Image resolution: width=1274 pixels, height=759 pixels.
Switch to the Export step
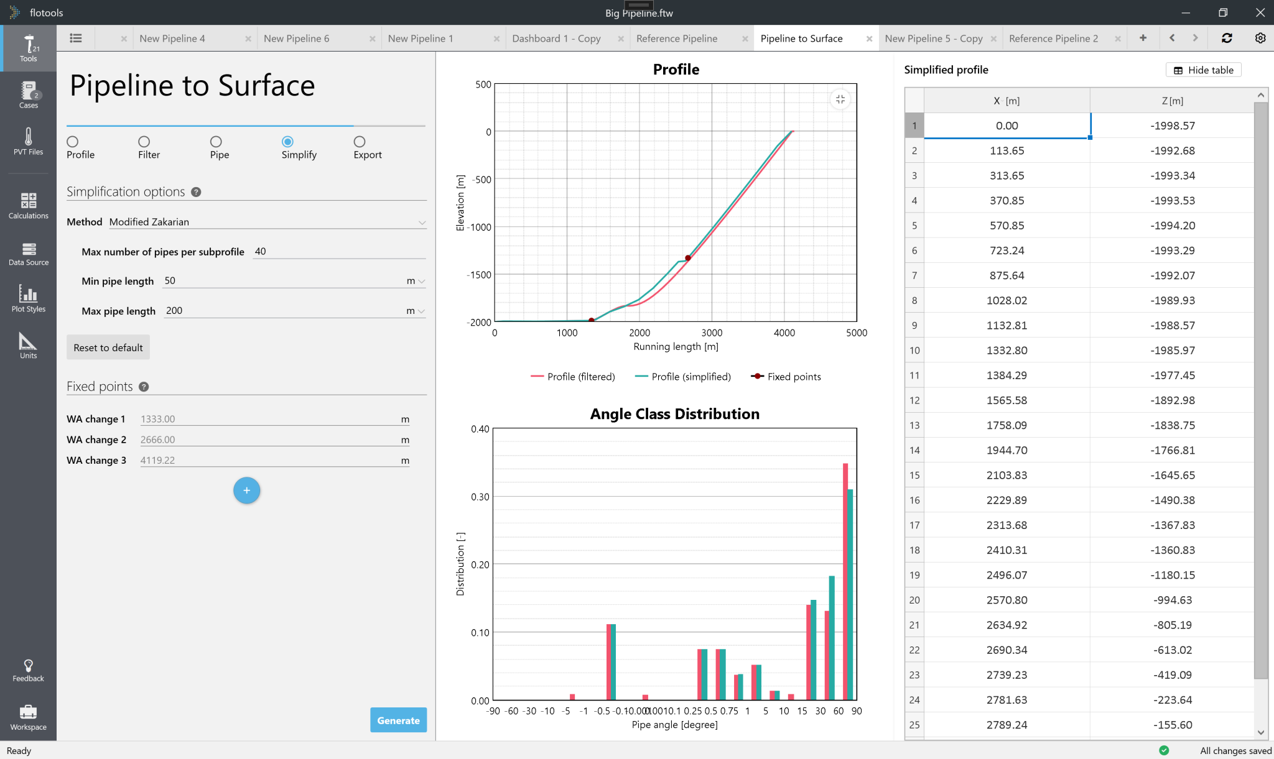point(358,141)
